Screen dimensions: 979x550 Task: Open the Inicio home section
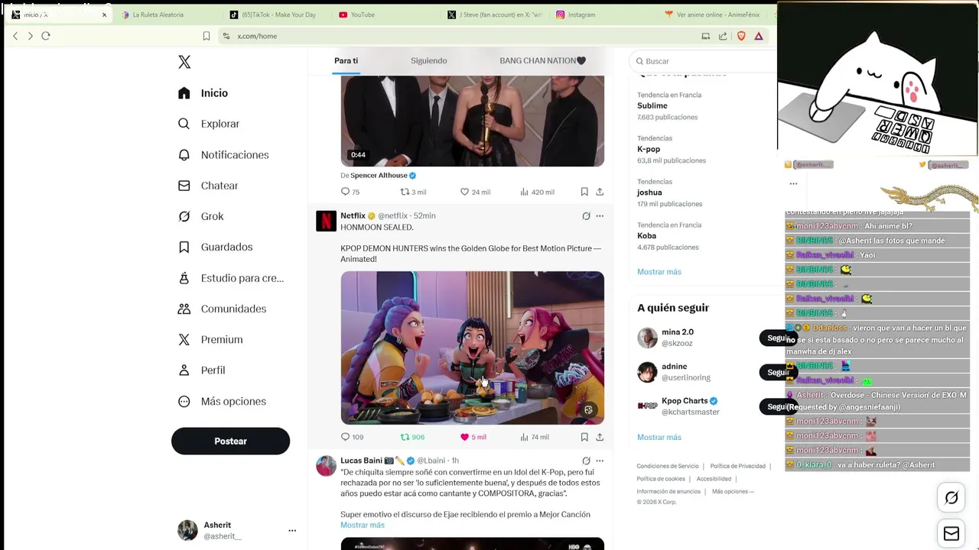[203, 93]
